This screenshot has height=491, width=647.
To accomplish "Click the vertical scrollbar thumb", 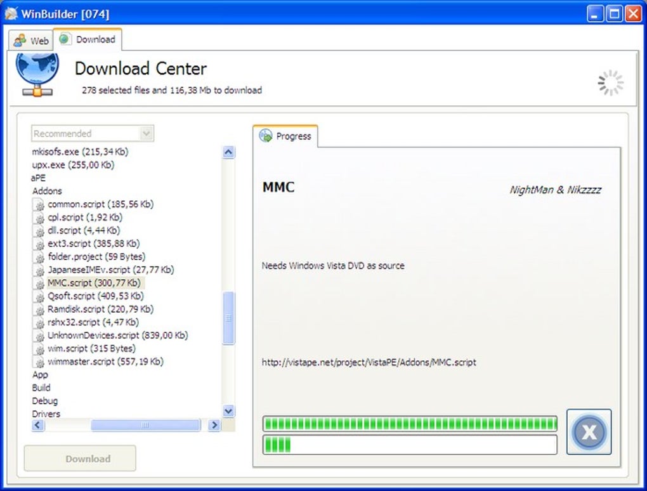I will 228,318.
